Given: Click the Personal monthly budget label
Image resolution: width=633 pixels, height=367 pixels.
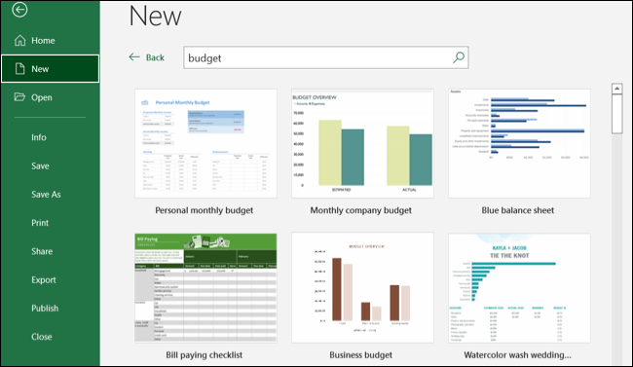Looking at the screenshot, I should [205, 210].
